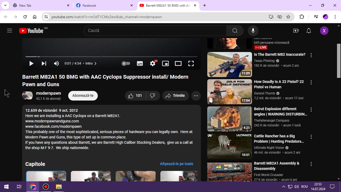Open video settings gear
The width and height of the screenshot is (341, 192).
(x=153, y=63)
